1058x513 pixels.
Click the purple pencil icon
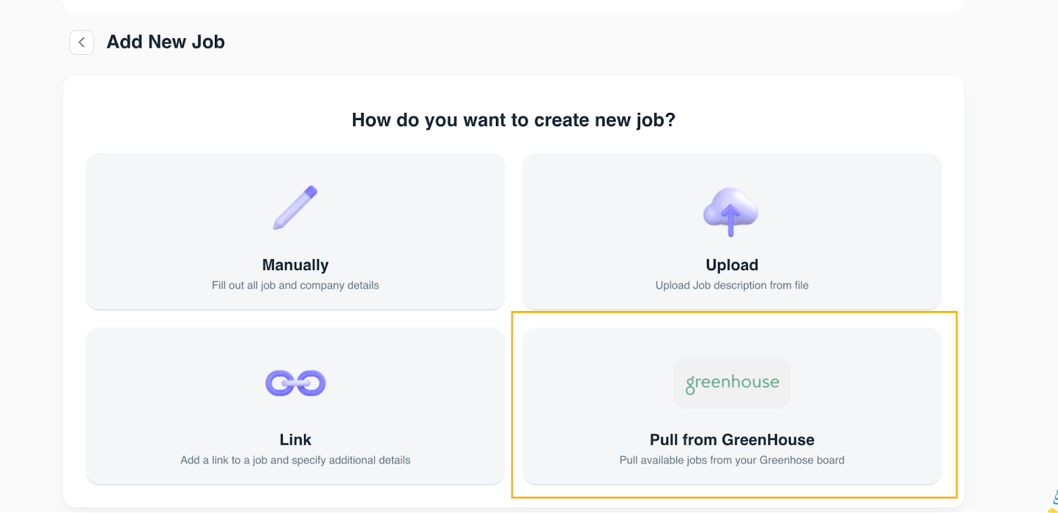tap(296, 208)
